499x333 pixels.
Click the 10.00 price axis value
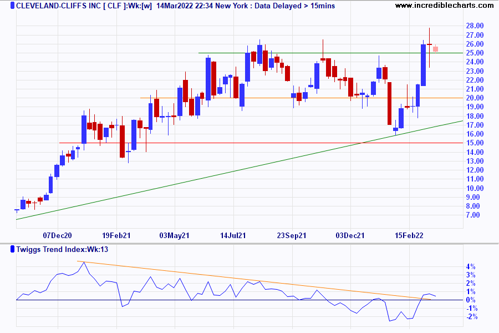[x=475, y=188]
